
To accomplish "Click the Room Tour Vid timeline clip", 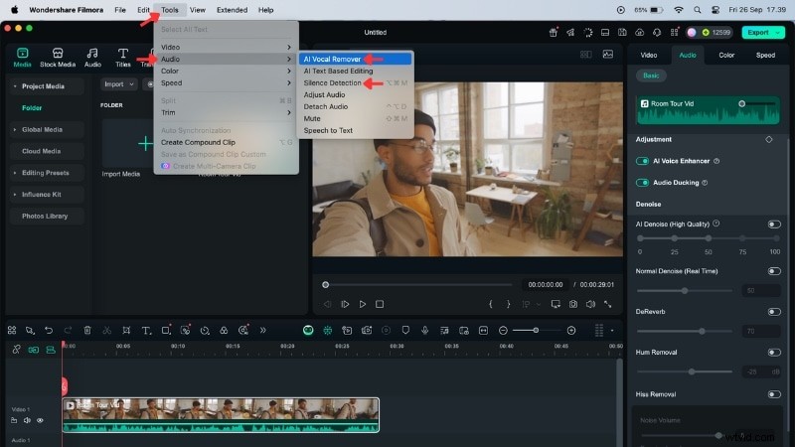I will point(221,415).
